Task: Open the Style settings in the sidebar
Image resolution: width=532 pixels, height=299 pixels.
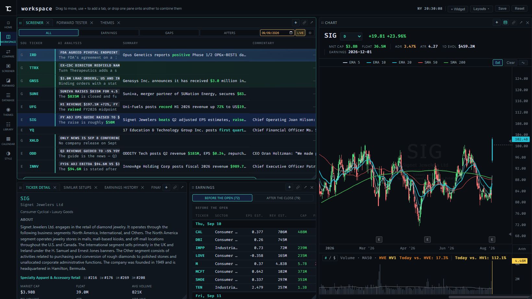Action: click(8, 156)
